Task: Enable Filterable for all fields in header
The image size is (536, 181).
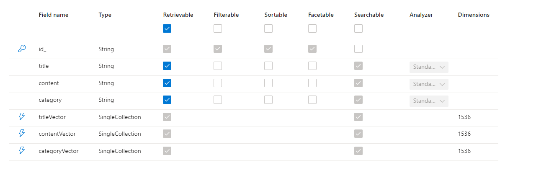Action: click(218, 28)
